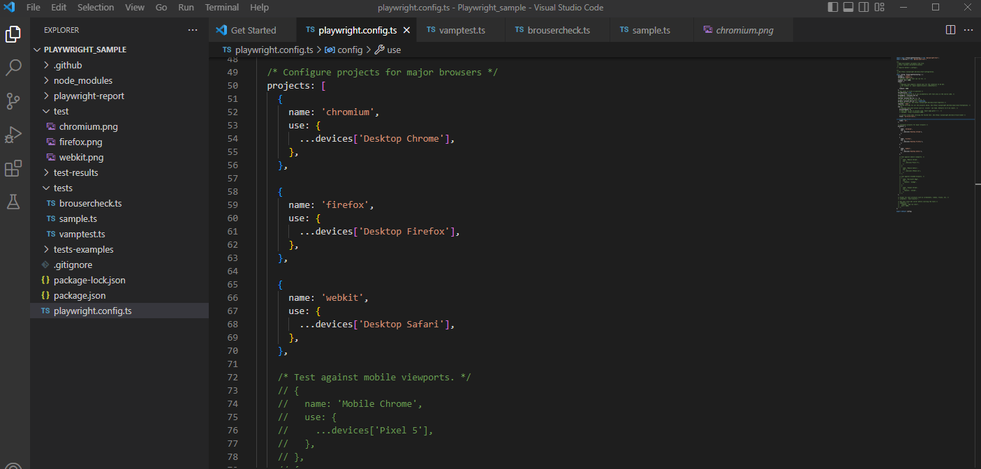The image size is (981, 469).
Task: Open the Selection menu
Action: point(96,8)
